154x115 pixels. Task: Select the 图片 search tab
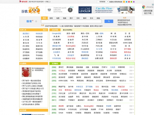(x=71, y=18)
